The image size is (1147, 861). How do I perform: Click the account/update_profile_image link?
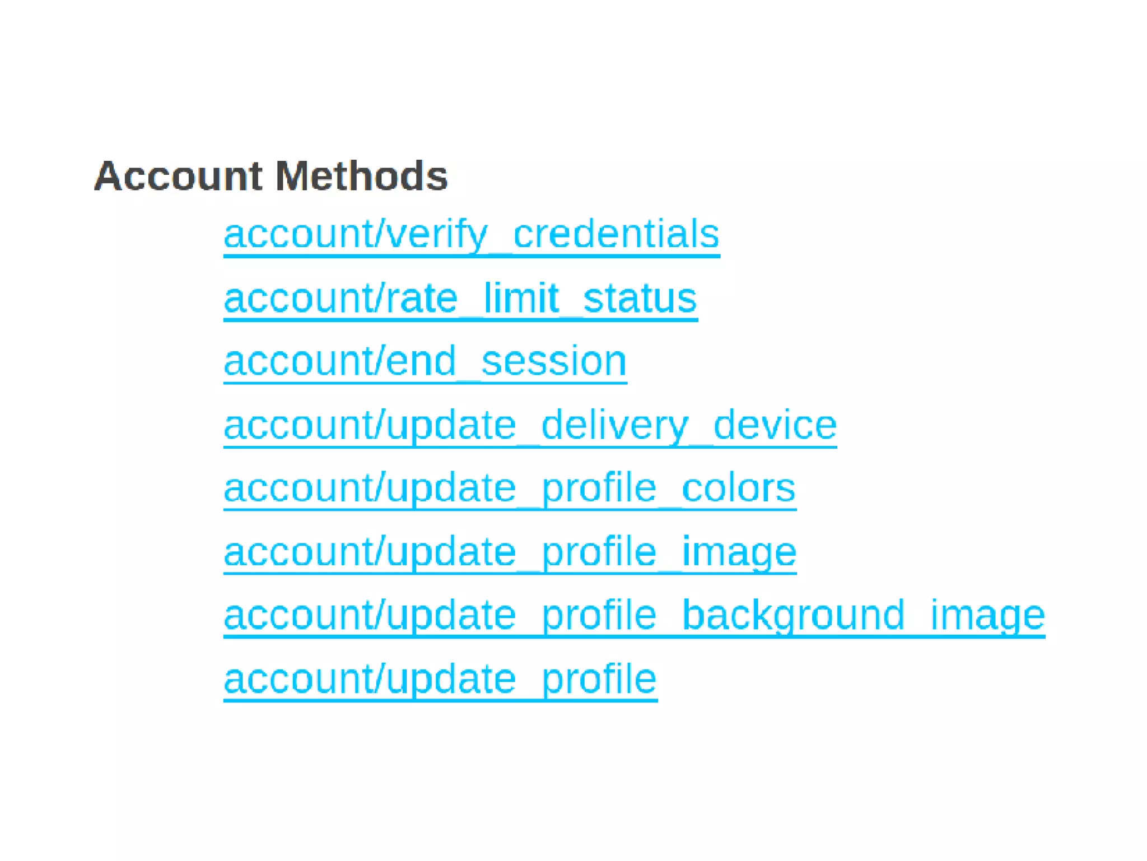tap(510, 552)
